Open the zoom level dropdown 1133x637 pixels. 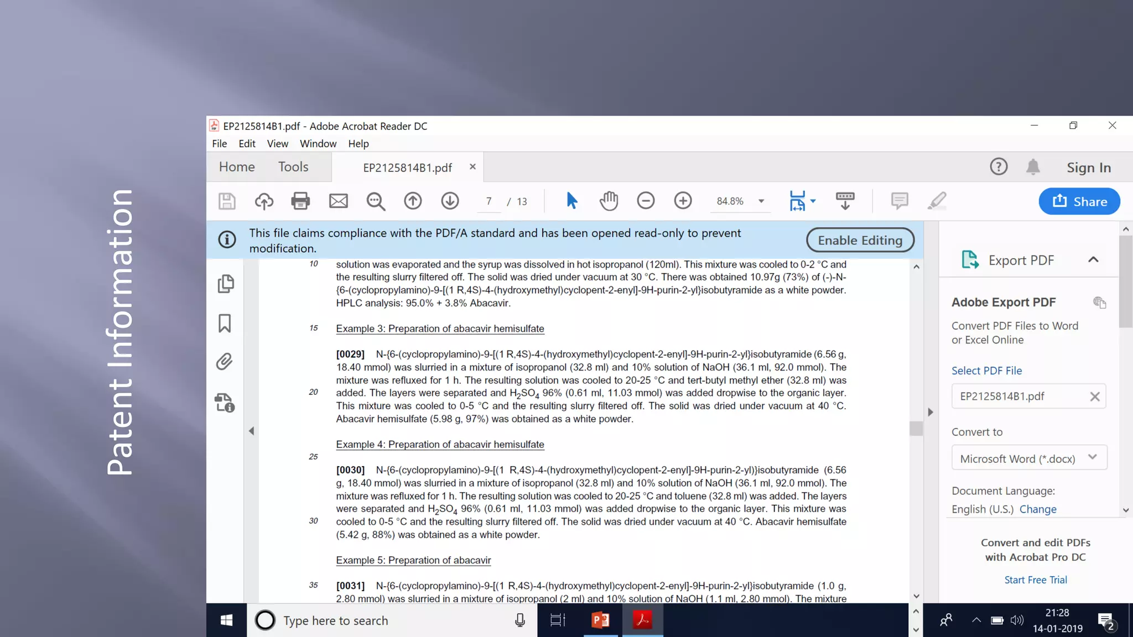tap(761, 201)
